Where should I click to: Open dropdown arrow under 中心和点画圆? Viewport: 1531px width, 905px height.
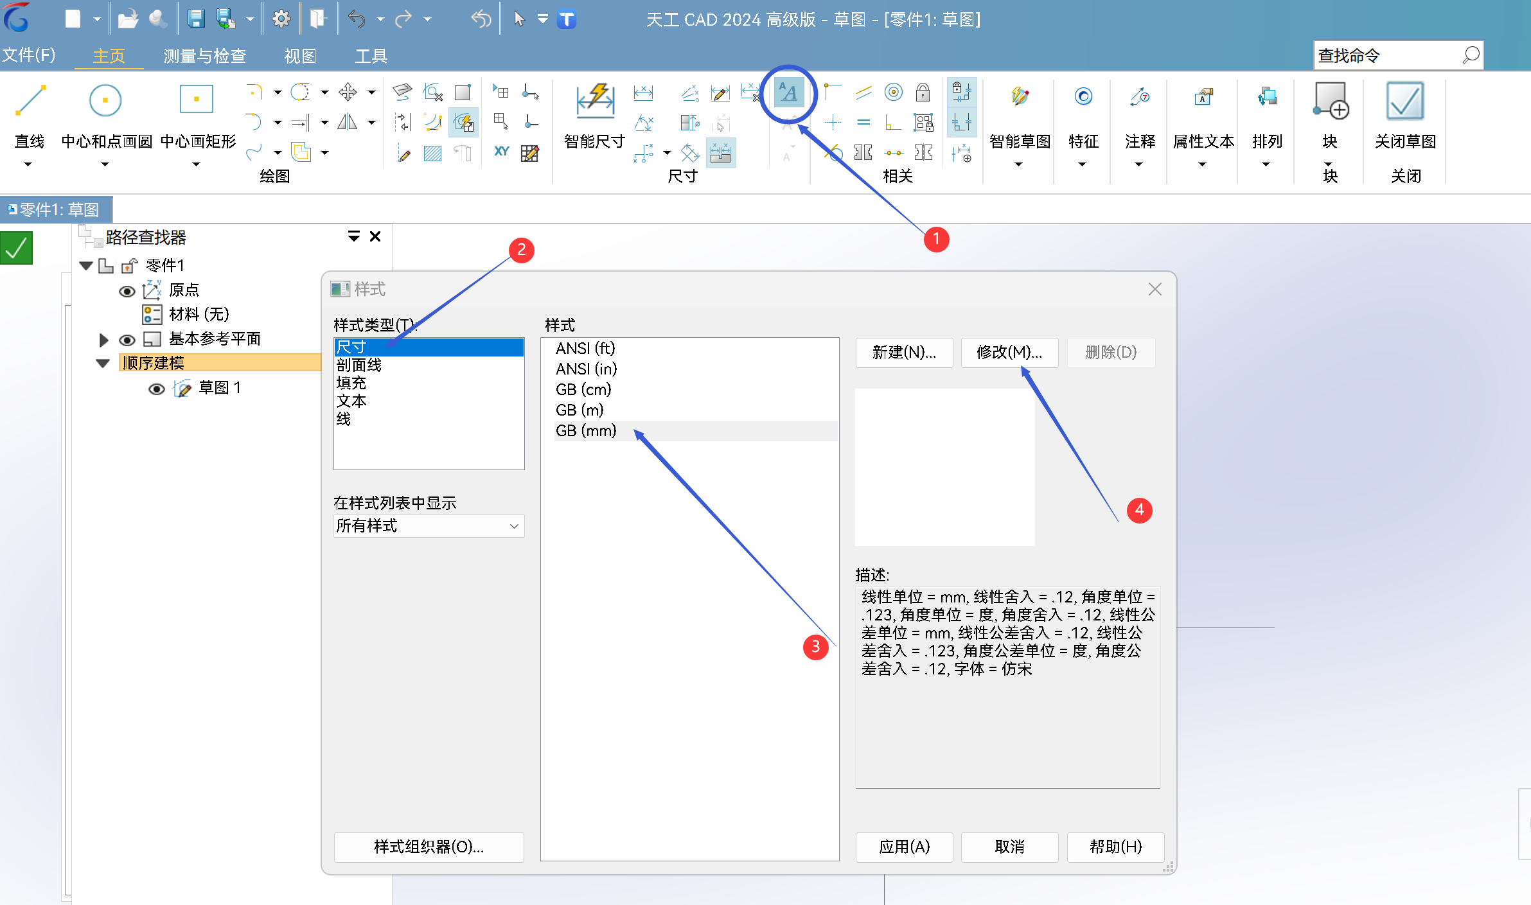click(105, 165)
